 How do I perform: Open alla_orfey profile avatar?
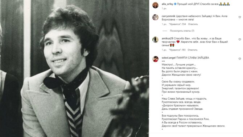155,5
